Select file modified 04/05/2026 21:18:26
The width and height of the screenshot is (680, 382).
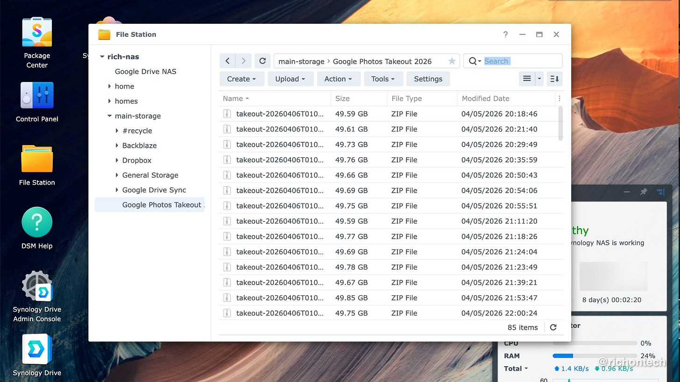391,236
